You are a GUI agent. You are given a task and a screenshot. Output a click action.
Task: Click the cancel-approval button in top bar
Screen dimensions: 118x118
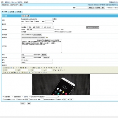[x=98, y=8]
